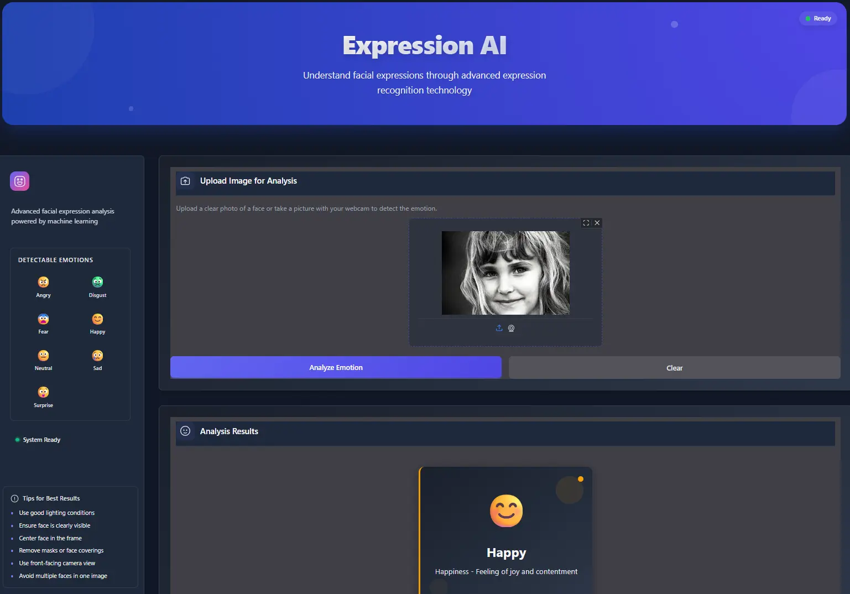Click the Ready status badge top right
Image resolution: width=850 pixels, height=594 pixels.
pos(818,18)
